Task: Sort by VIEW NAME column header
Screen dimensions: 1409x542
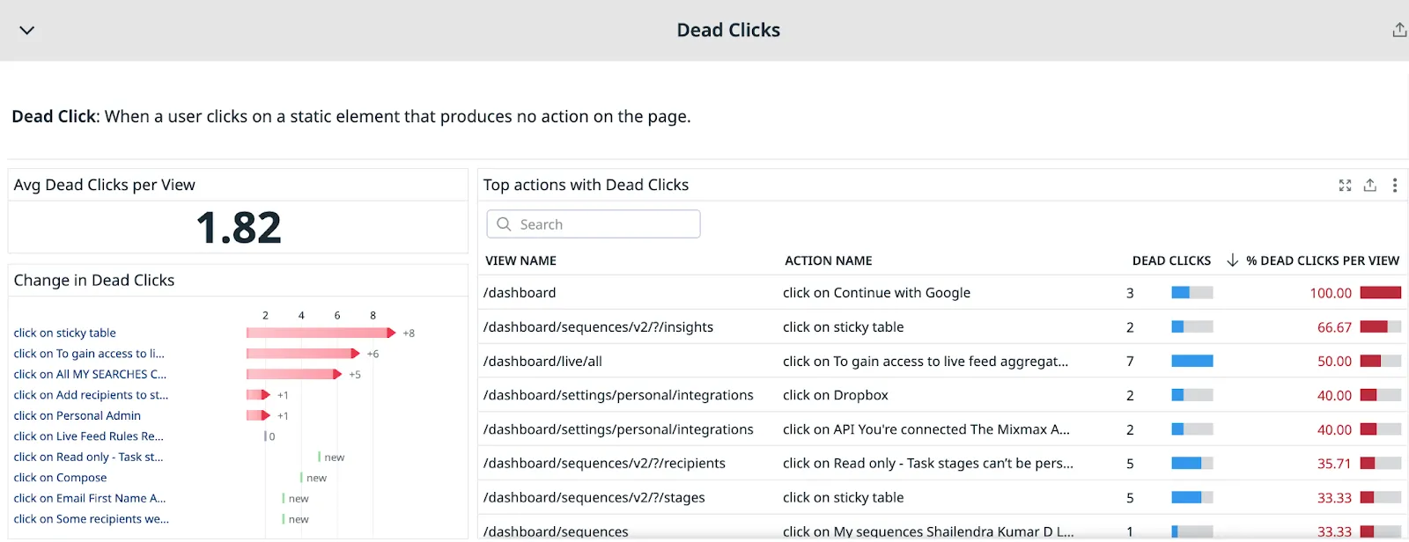Action: 521,260
